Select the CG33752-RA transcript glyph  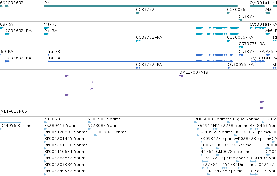(138, 41)
